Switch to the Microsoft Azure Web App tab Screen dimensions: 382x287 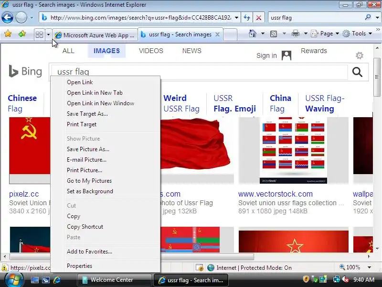coord(95,35)
